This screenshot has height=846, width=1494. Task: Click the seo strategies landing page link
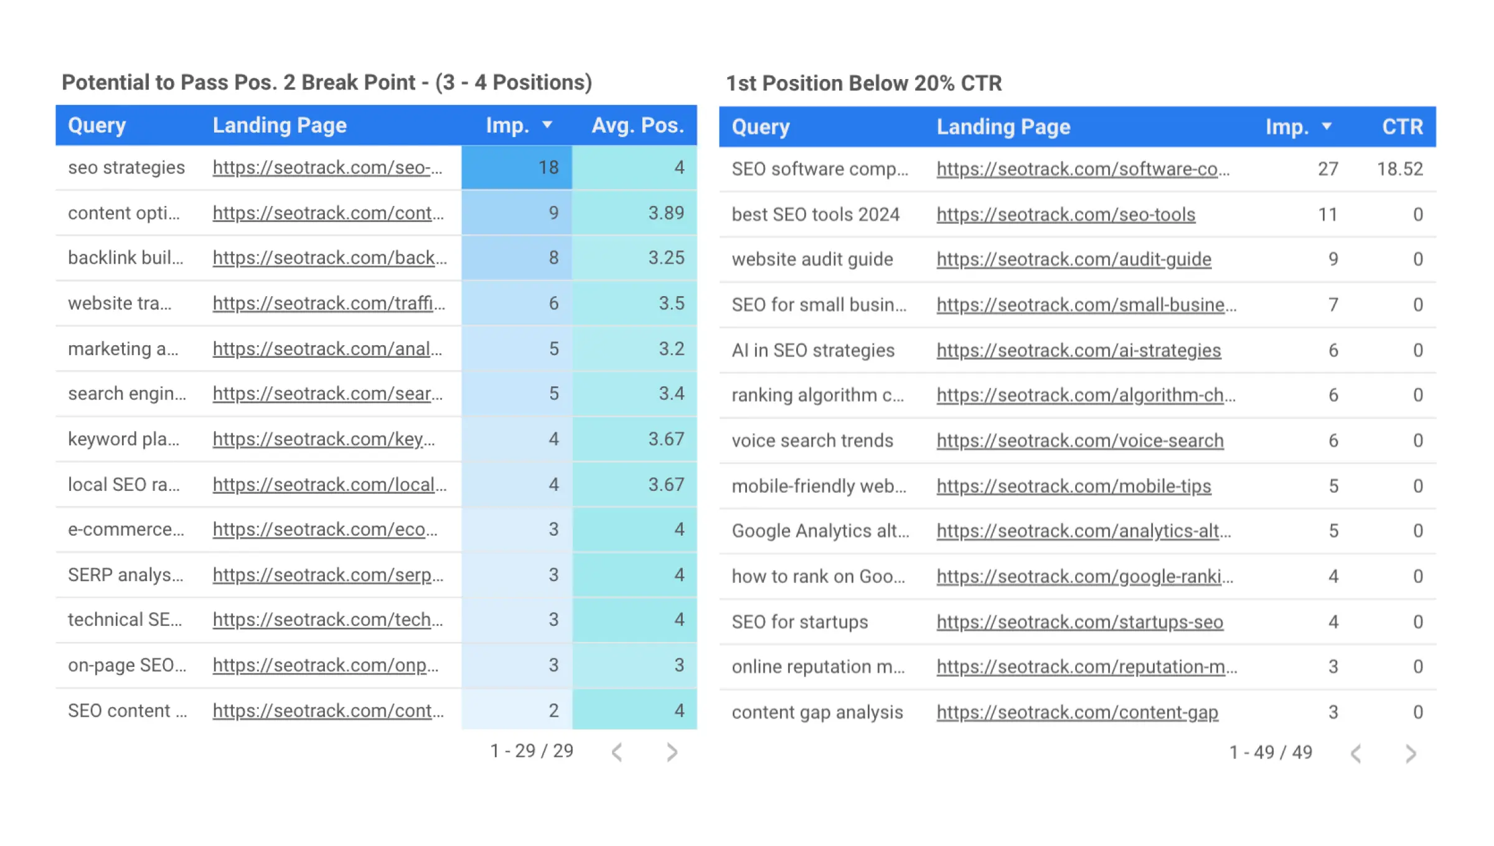pos(327,167)
